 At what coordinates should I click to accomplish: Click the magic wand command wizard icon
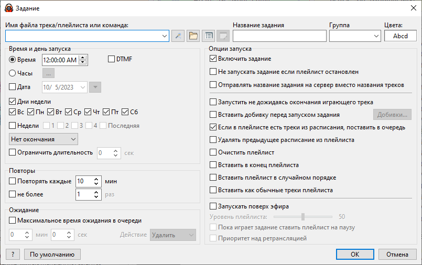tap(178, 36)
